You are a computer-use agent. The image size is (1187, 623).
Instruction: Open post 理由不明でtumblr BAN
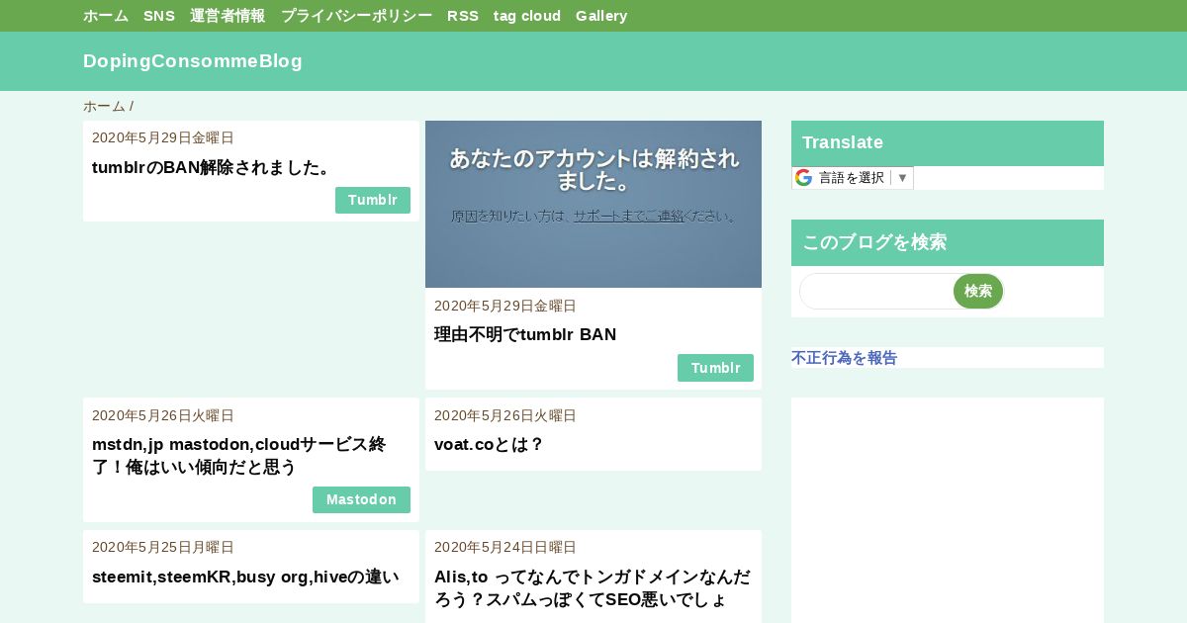click(x=525, y=334)
